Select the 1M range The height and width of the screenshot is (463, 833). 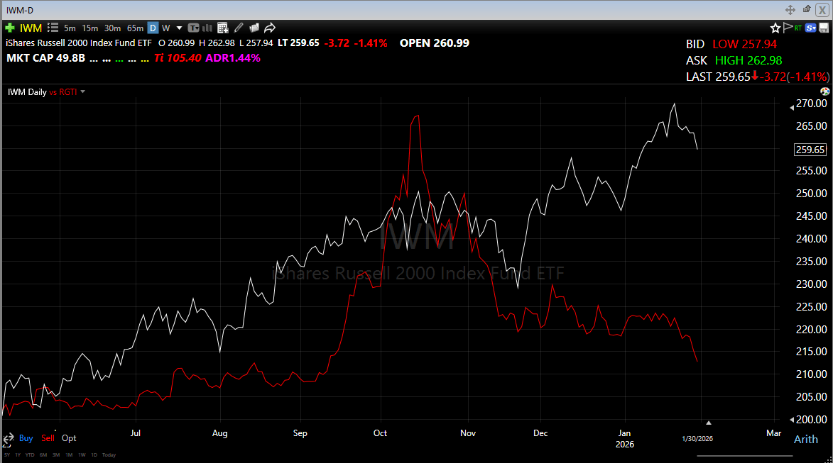point(69,455)
